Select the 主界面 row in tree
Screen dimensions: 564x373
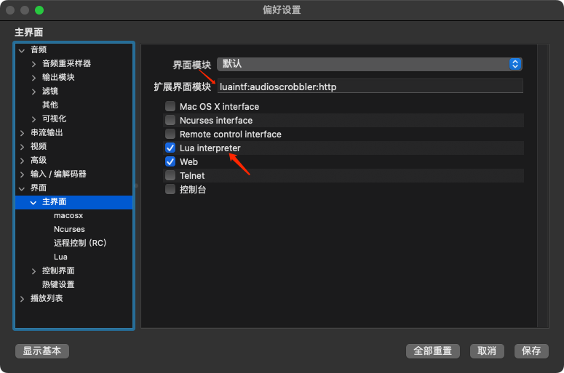pyautogui.click(x=74, y=202)
